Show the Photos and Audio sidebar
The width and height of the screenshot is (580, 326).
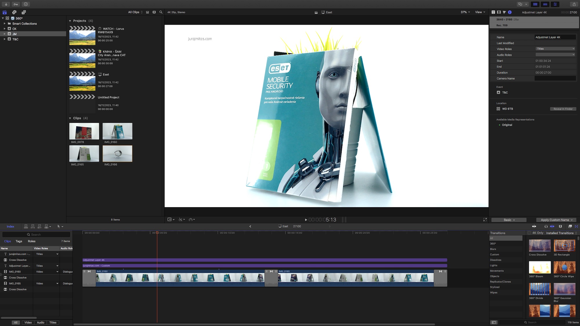[x=14, y=12]
